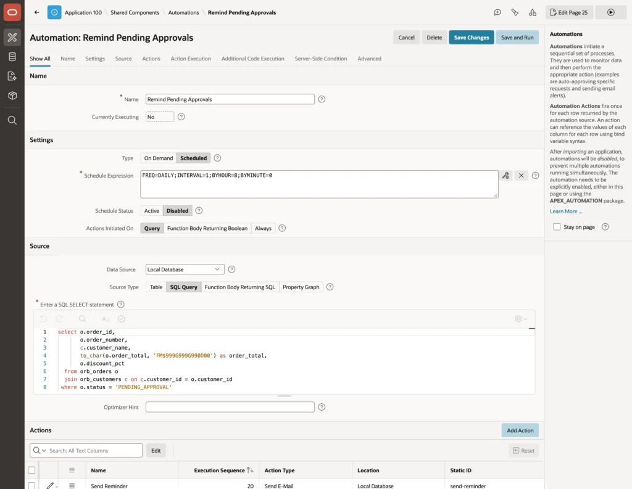Check the Stay on page checkbox
Screen dimensions: 632x489
pyautogui.click(x=557, y=227)
